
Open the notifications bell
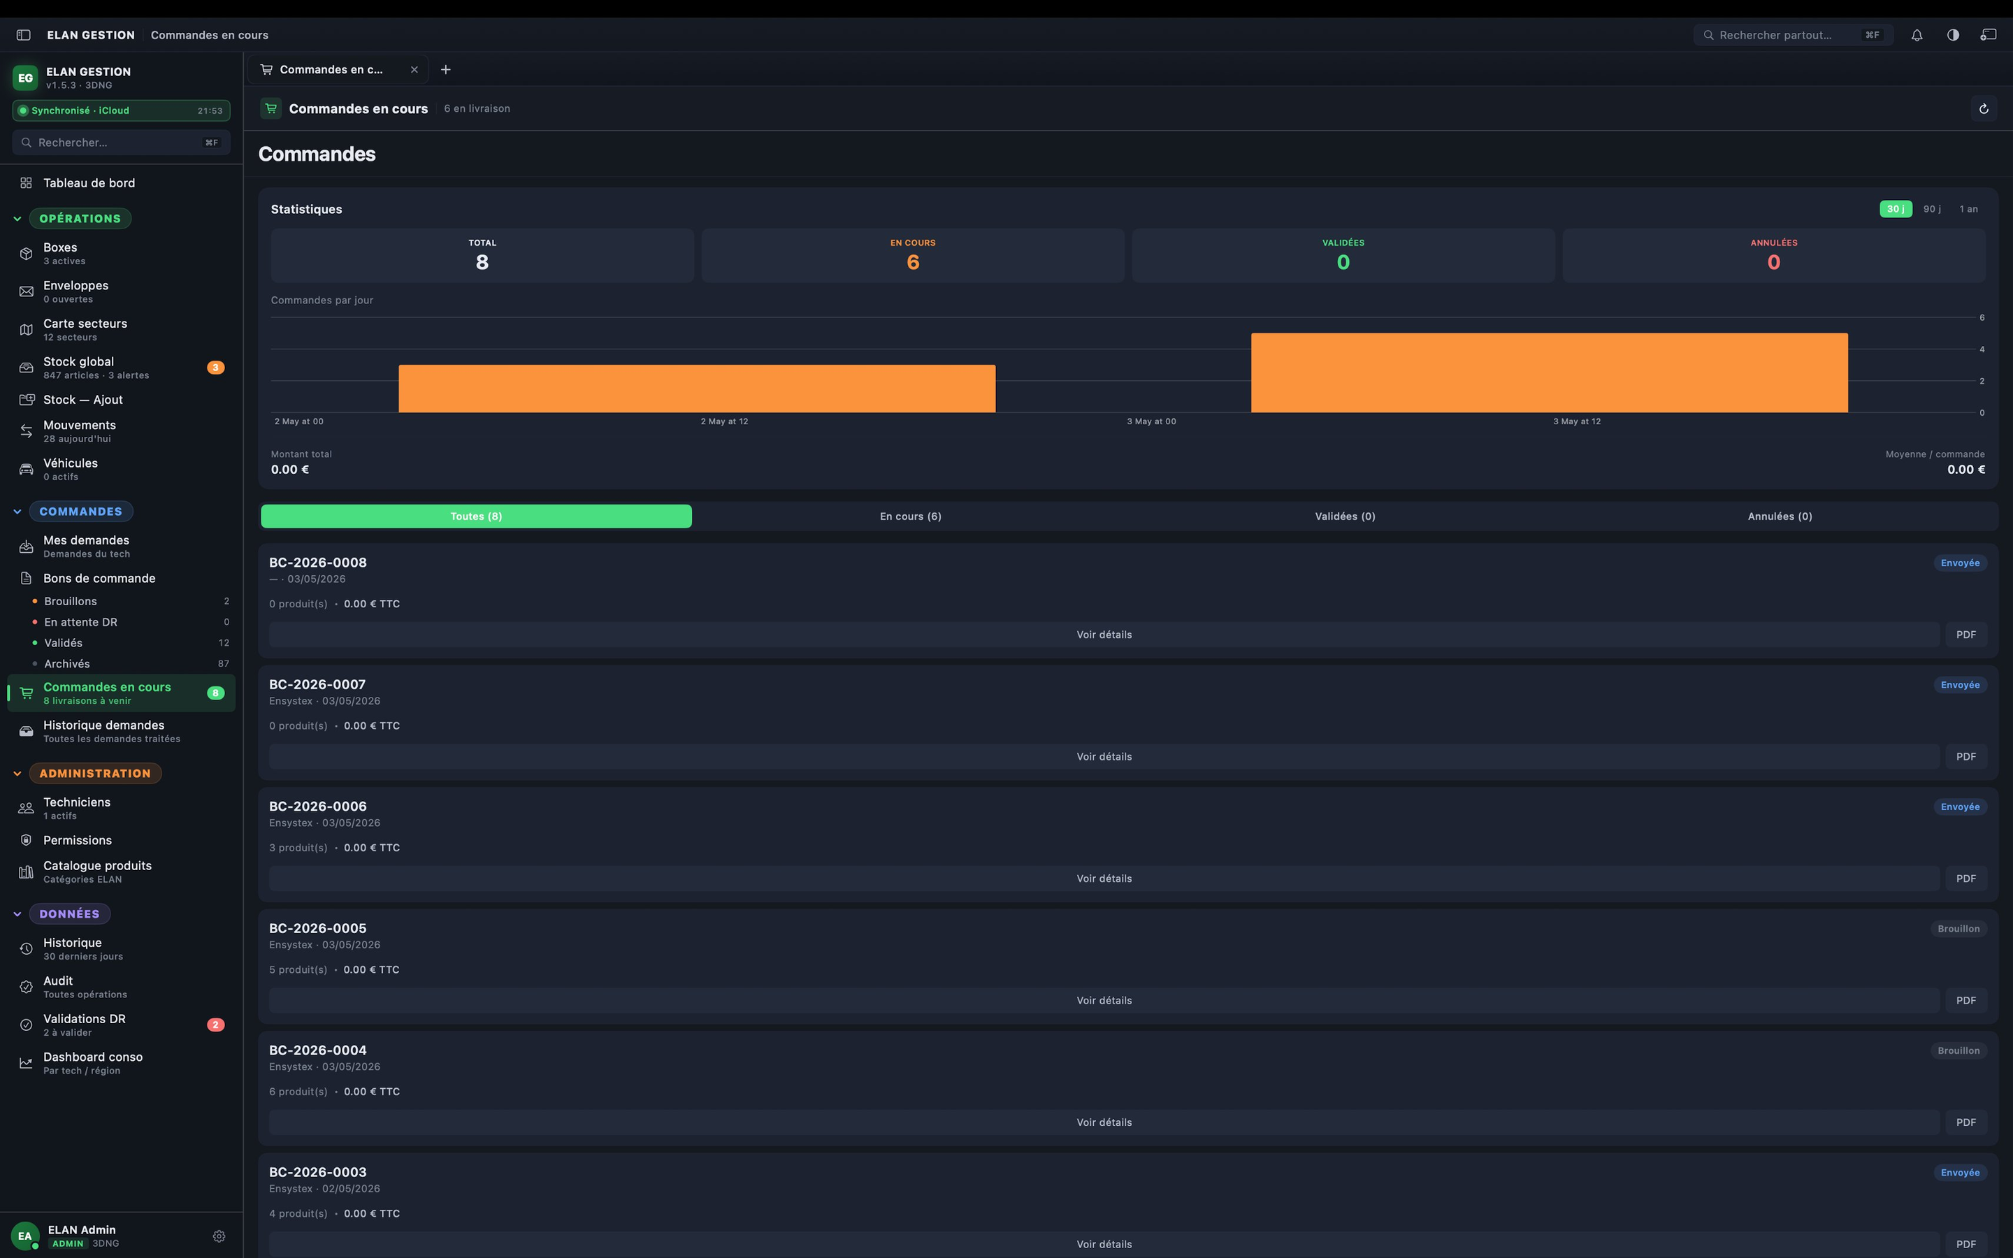tap(1917, 35)
